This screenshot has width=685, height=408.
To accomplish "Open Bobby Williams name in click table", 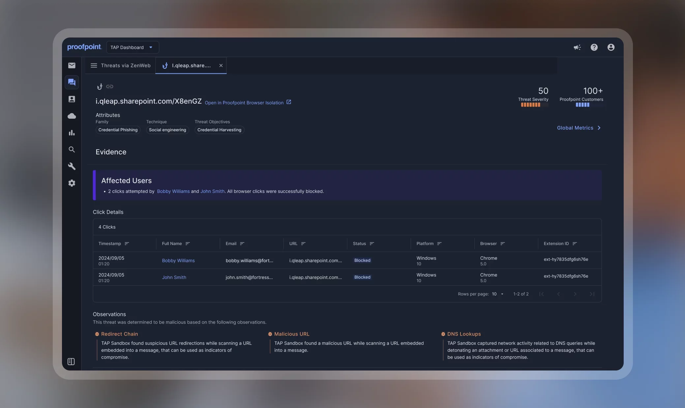I will [x=178, y=261].
